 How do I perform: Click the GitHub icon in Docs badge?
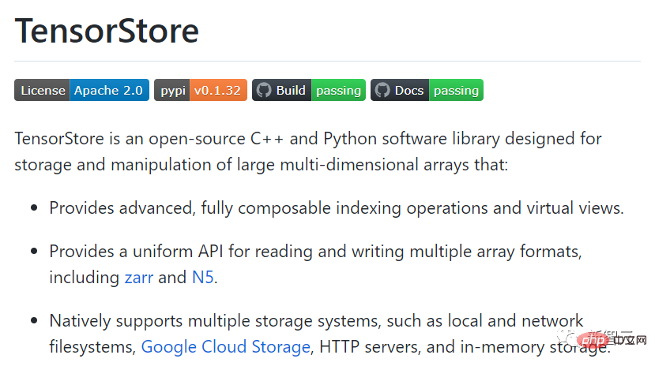click(x=382, y=90)
